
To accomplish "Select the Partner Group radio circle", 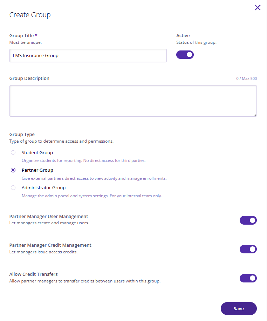I will coord(13,170).
